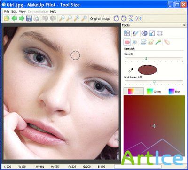Print the image with the printer icon
The height and width of the screenshot is (170, 188).
point(37,19)
